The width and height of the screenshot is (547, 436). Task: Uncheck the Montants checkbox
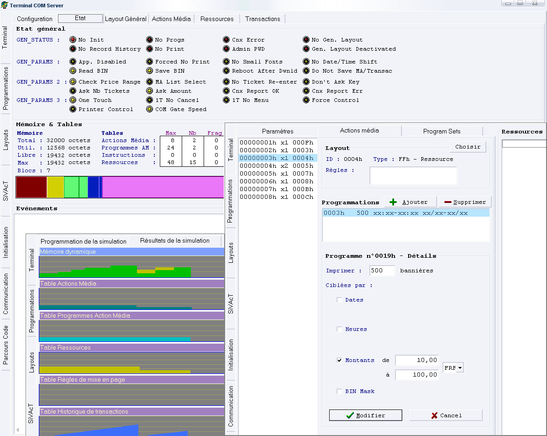pos(339,360)
